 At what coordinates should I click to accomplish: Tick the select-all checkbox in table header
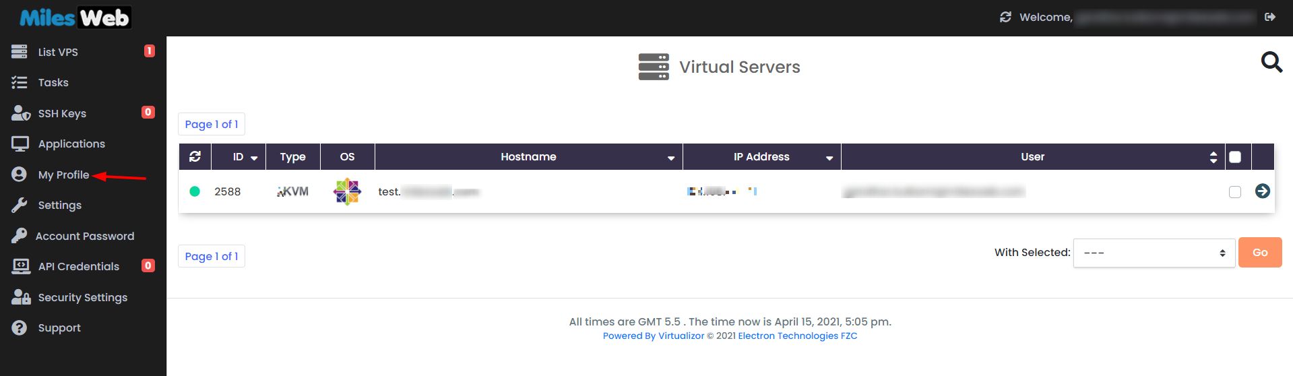(1235, 157)
